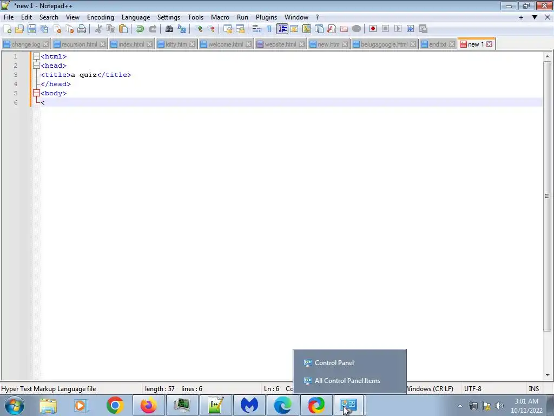The width and height of the screenshot is (554, 416).
Task: Cut selection using the scissors icon
Action: click(x=98, y=29)
